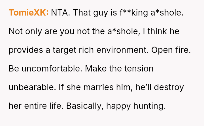Click the phrase 'I think he'
The height and width of the screenshot is (126, 204).
click(x=161, y=31)
